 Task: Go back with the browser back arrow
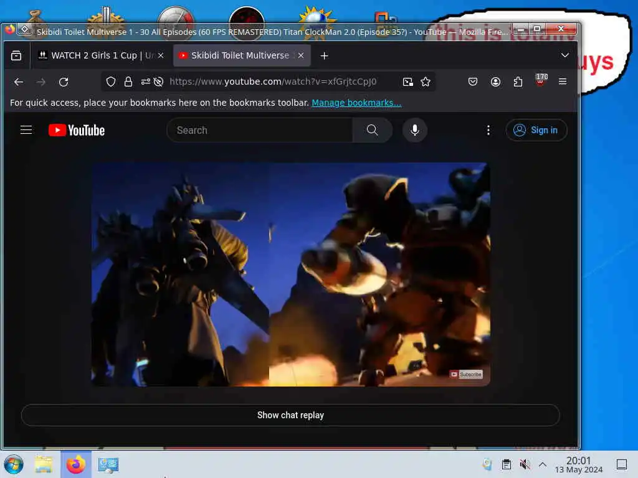click(x=18, y=82)
